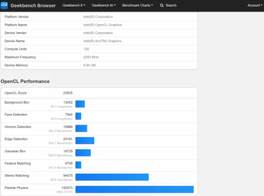
Task: Click the Edge Detection score bar
Action: [85, 140]
